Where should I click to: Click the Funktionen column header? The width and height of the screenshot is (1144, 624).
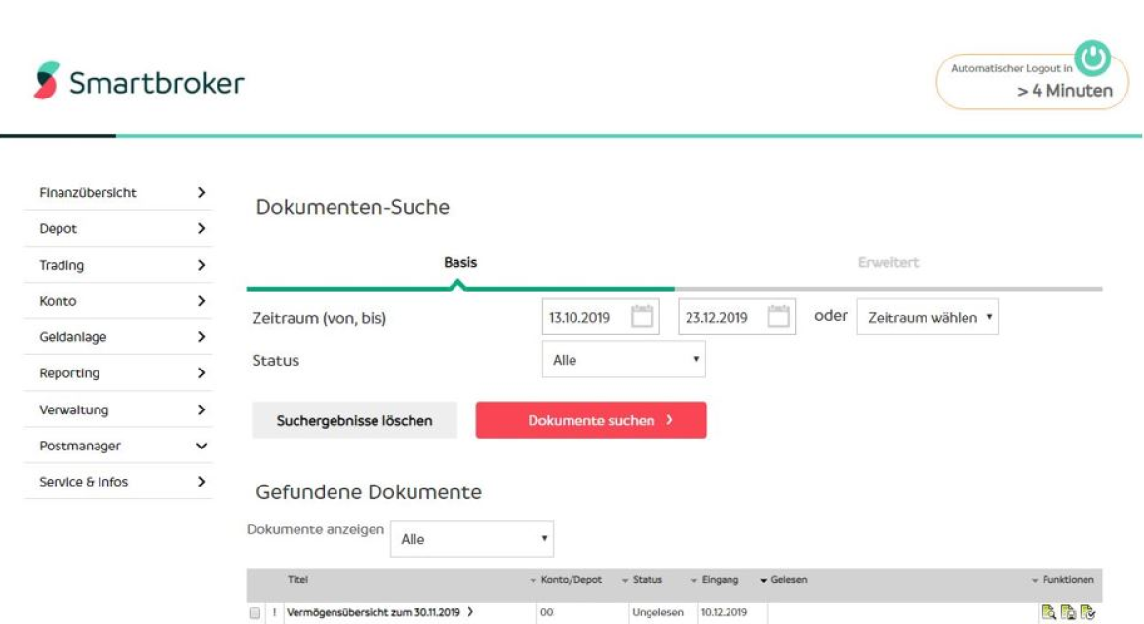coord(1068,580)
